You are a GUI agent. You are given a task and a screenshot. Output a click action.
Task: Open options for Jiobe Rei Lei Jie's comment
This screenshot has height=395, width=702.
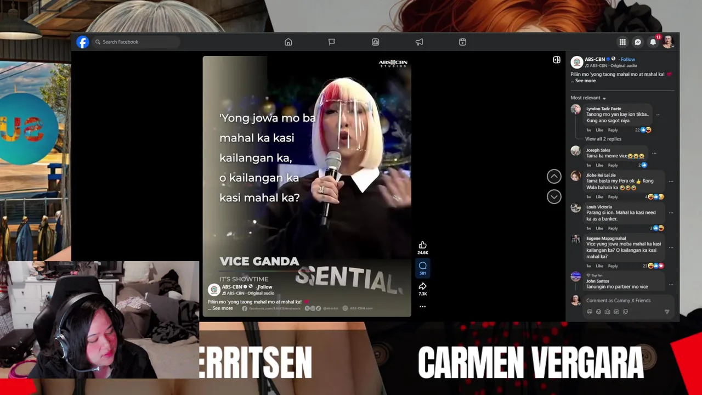[671, 182]
